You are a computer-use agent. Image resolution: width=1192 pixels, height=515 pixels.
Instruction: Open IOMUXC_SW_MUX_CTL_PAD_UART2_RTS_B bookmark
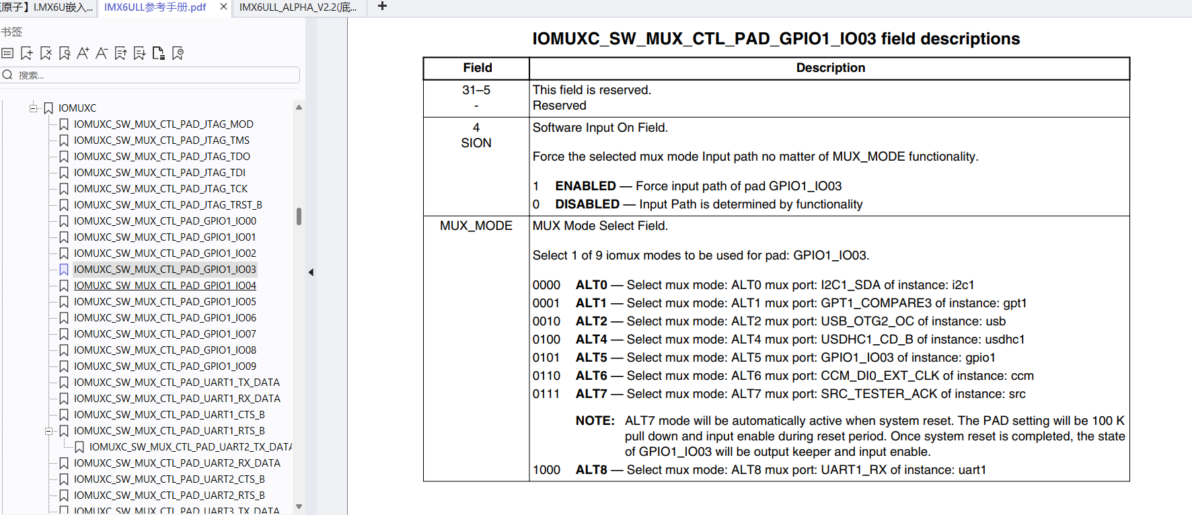coord(170,495)
